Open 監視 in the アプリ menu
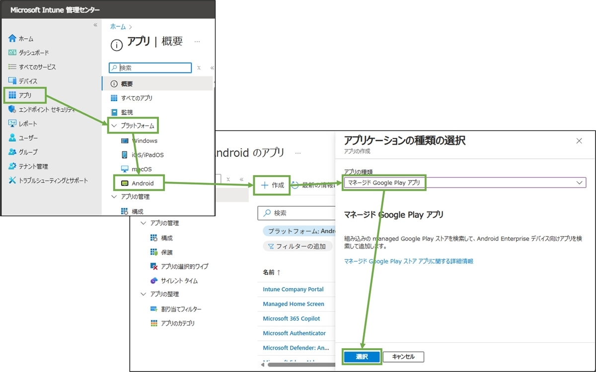 pos(122,112)
